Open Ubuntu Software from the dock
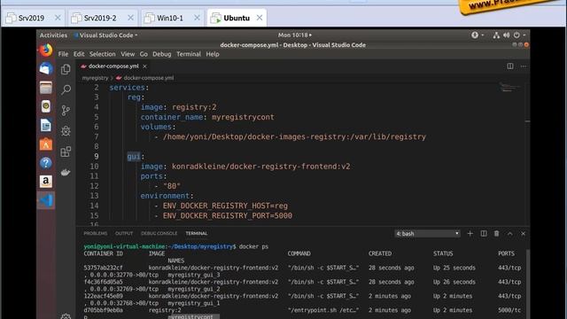The width and height of the screenshot is (567, 319). coord(46,144)
